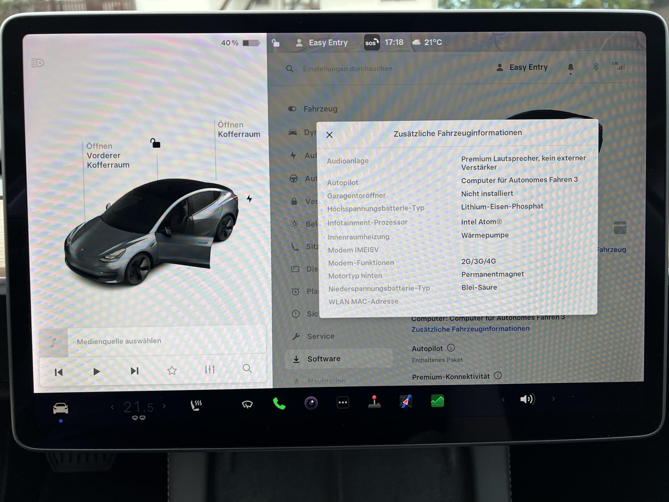Image resolution: width=669 pixels, height=502 pixels.
Task: Toggle the car lock icon above the vehicle
Action: 155,143
